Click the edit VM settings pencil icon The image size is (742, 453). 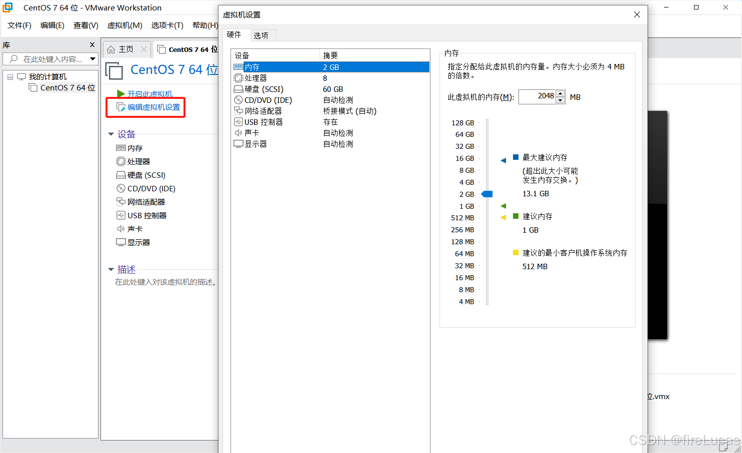121,107
